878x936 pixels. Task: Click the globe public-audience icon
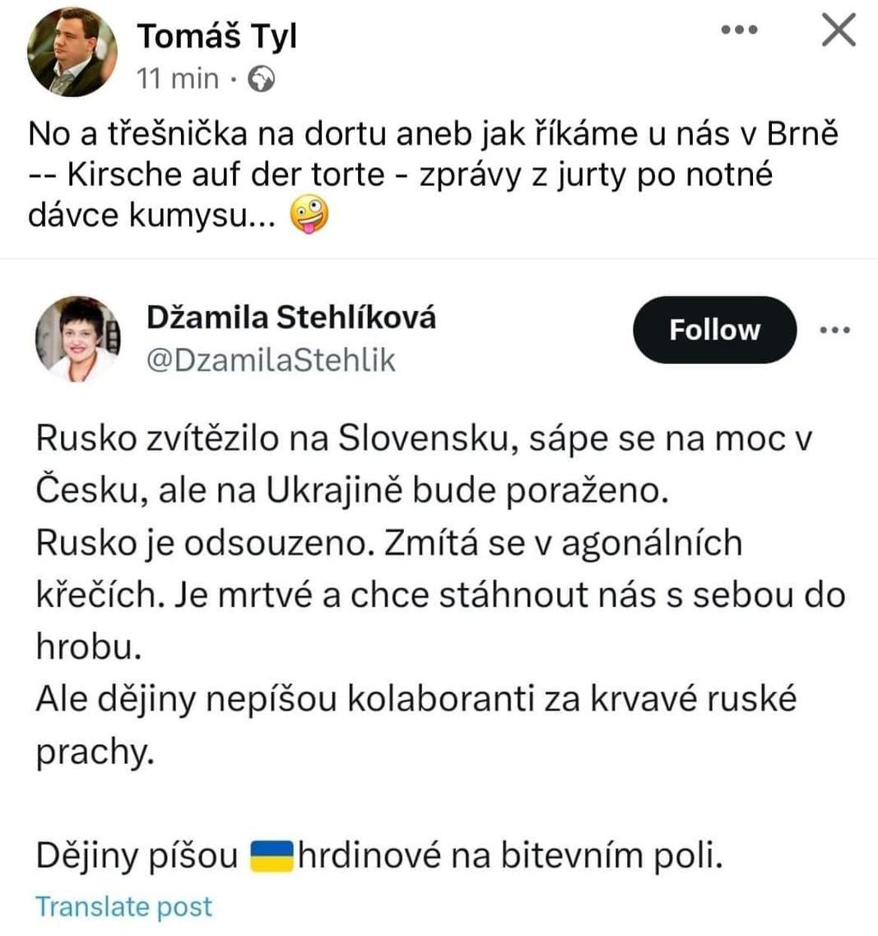[x=262, y=79]
